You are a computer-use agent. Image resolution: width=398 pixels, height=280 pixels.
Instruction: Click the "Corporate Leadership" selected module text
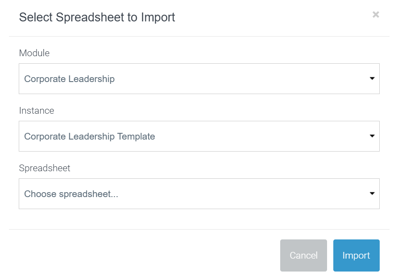point(69,79)
